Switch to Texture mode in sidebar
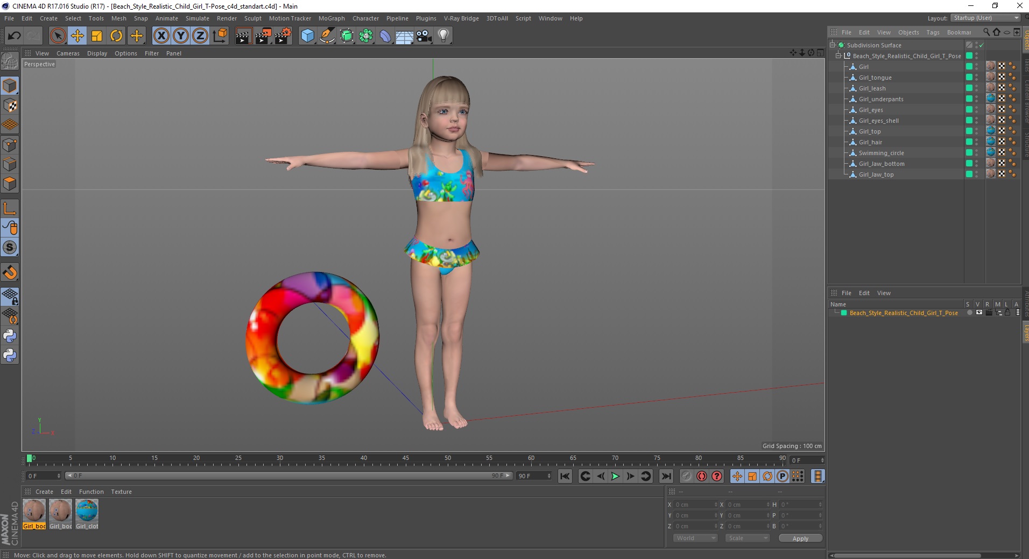 click(x=10, y=106)
